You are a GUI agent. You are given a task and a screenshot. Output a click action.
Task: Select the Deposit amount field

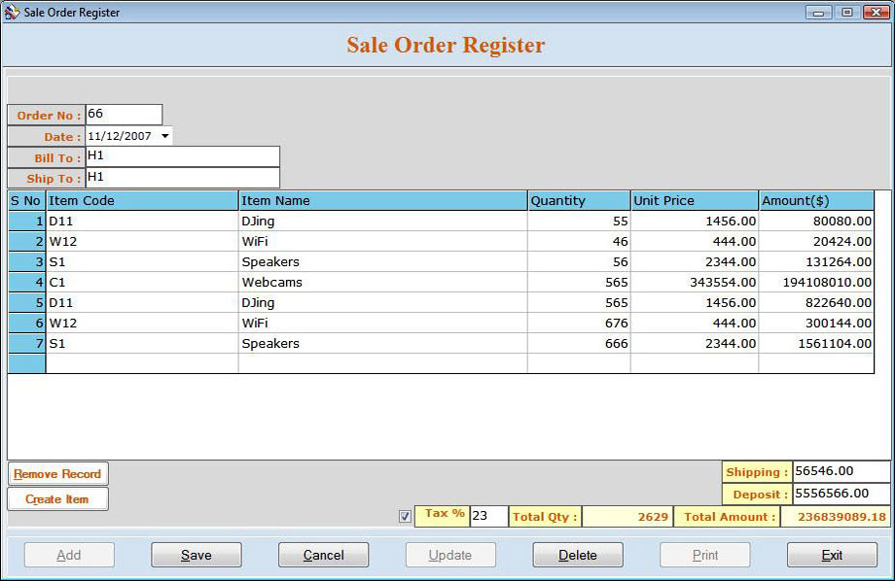pos(841,494)
